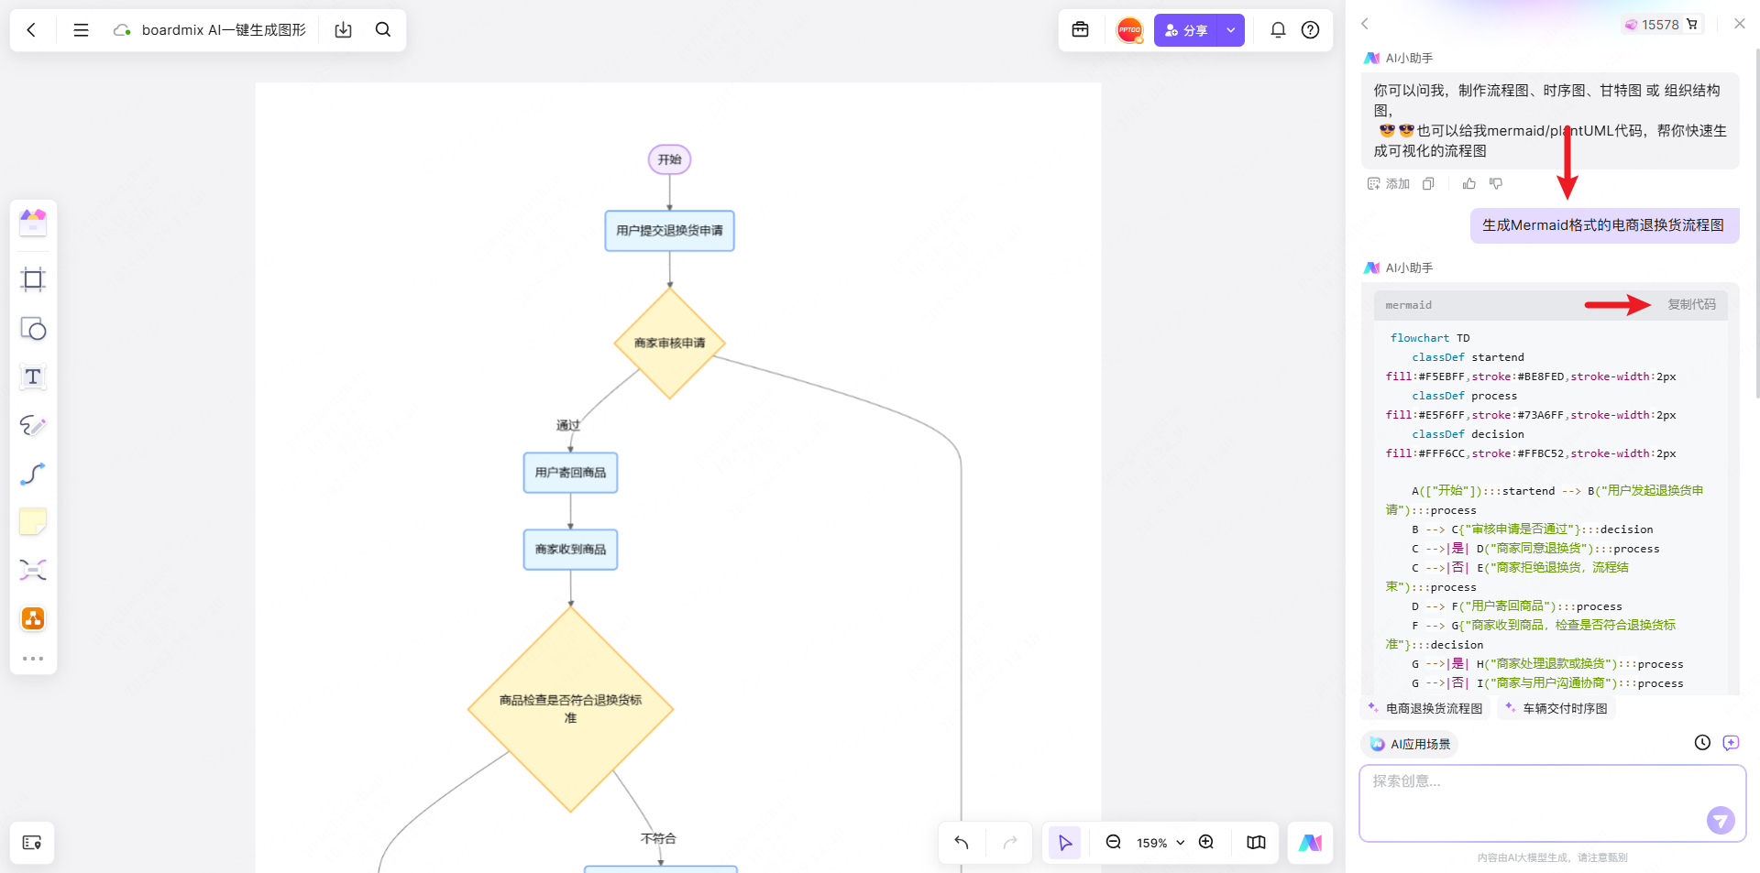
Task: Select the Mind map tool
Action: point(33,570)
